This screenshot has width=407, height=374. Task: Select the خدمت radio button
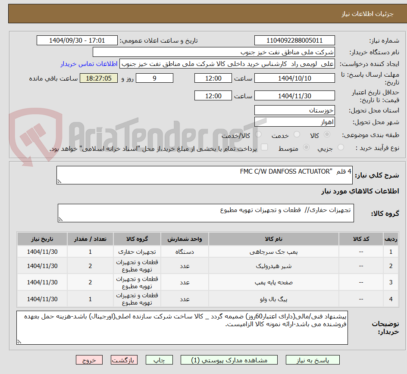[x=297, y=134]
